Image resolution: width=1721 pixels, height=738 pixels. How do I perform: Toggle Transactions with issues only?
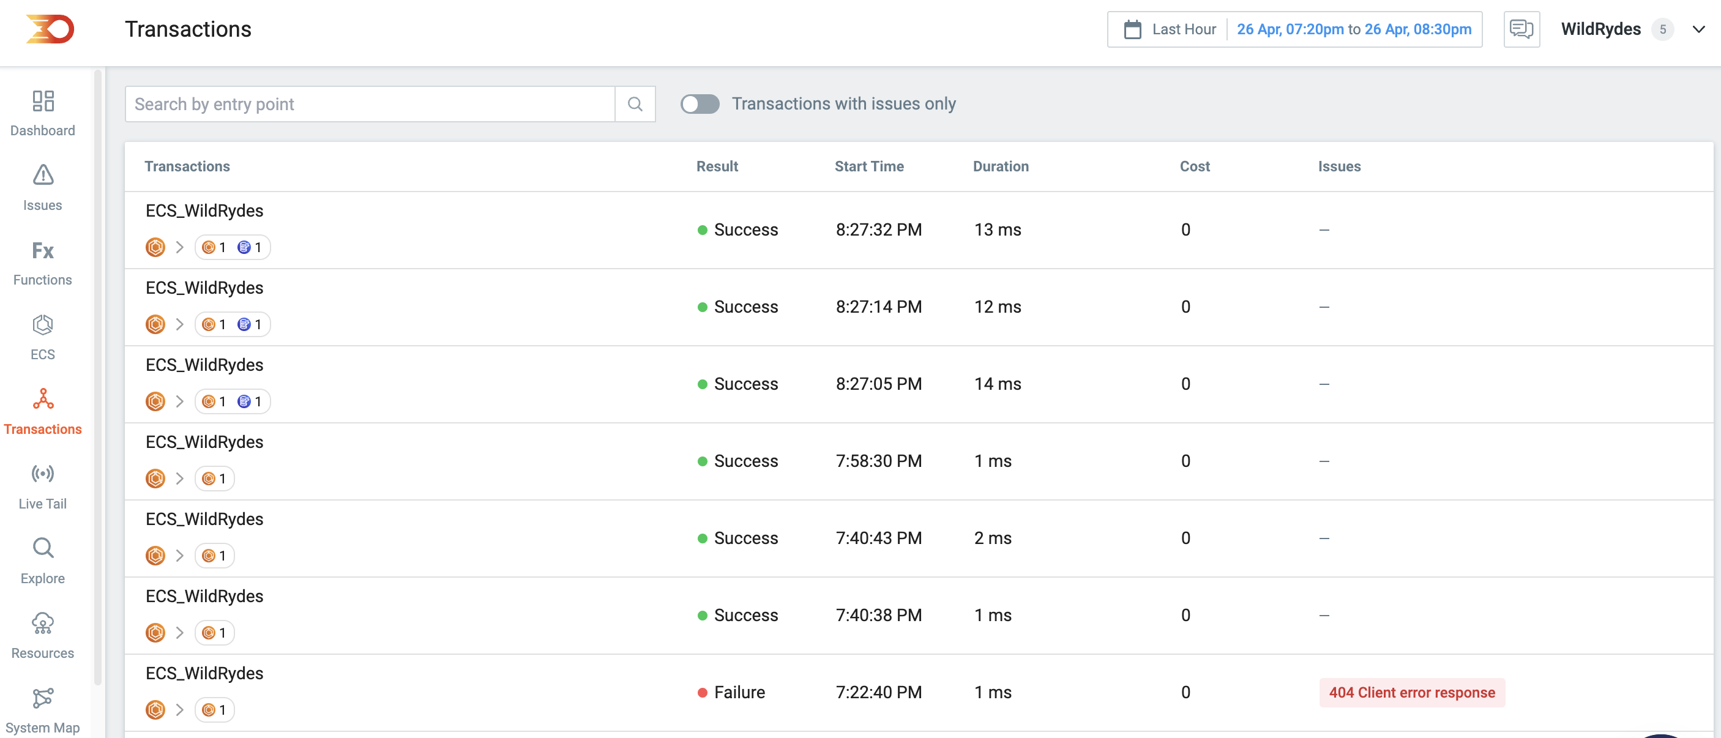700,103
